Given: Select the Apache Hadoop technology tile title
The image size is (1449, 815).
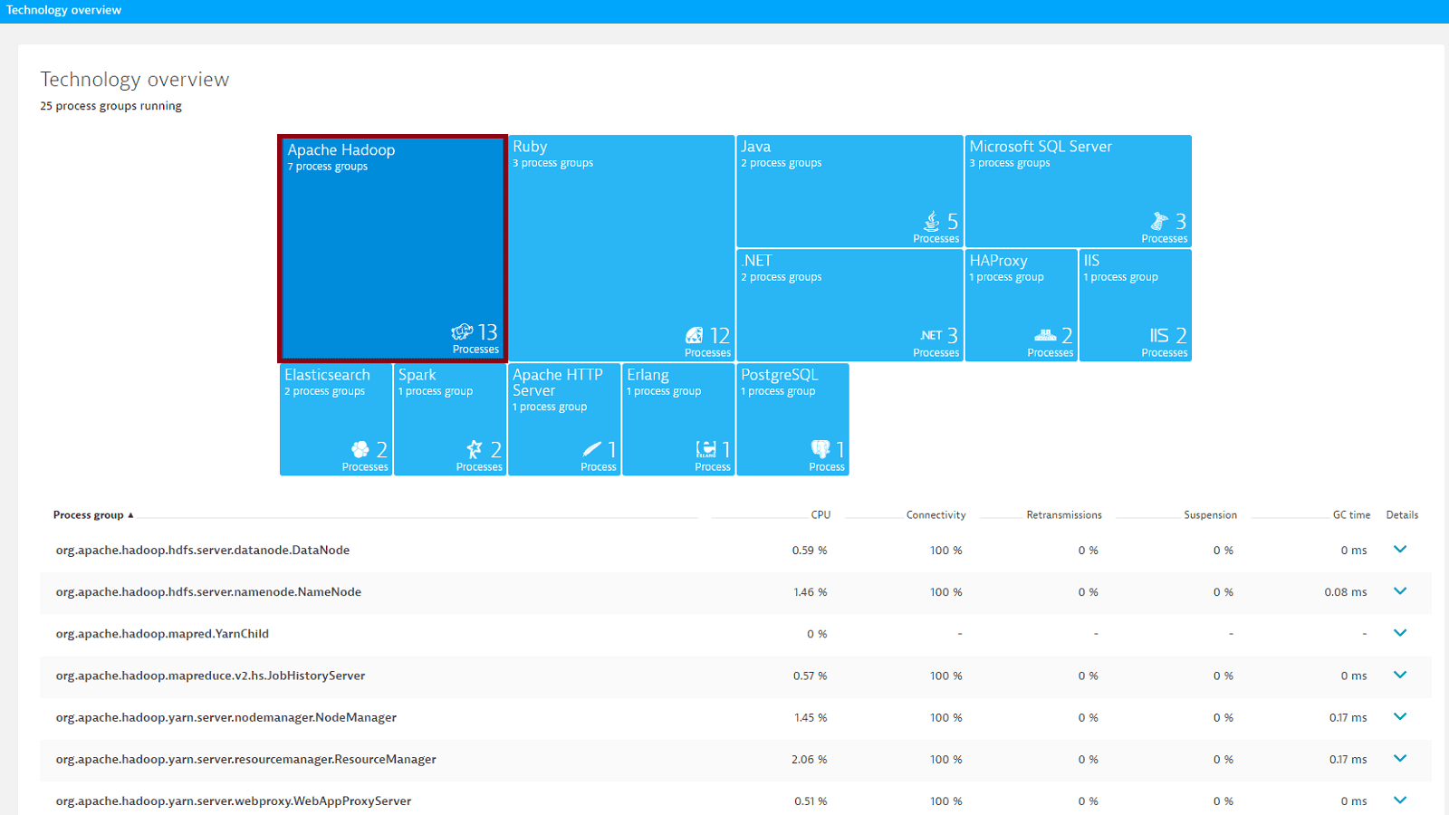Looking at the screenshot, I should coord(341,150).
